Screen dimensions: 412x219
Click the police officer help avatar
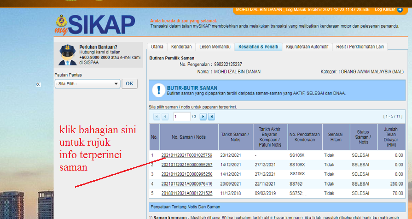tap(68, 55)
